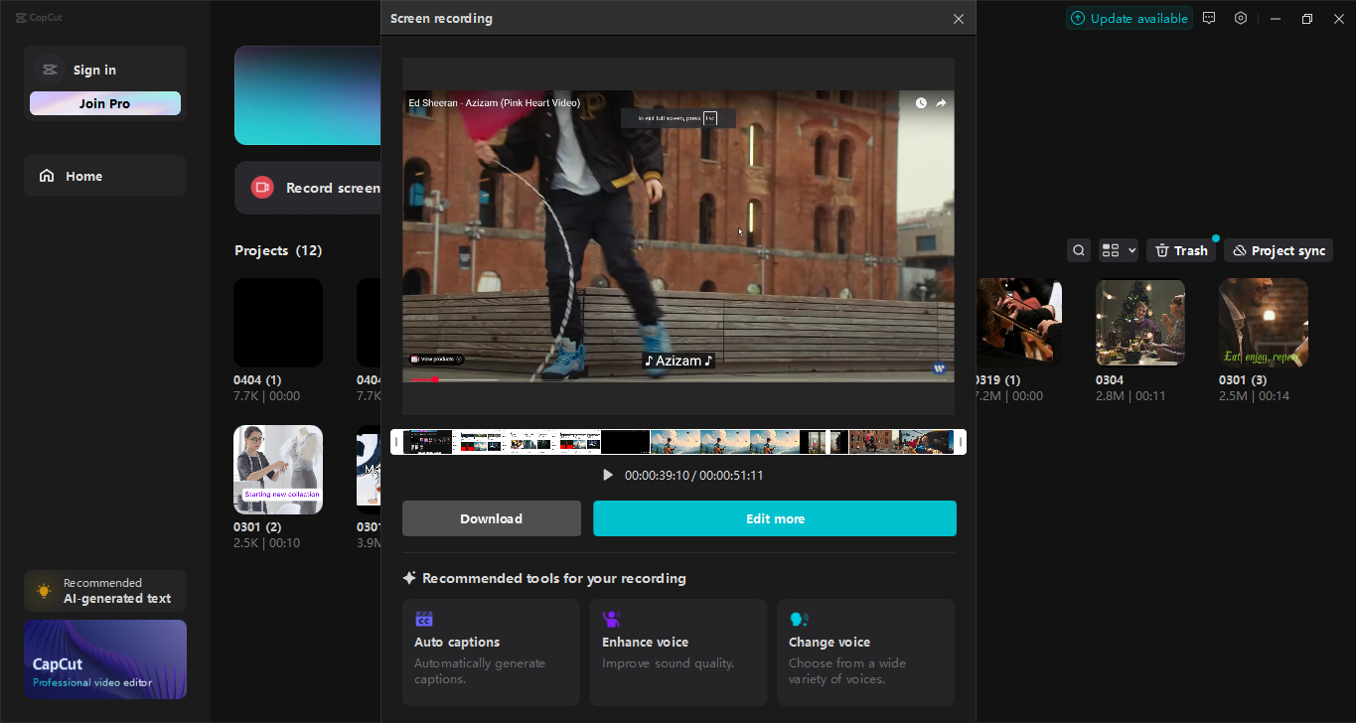This screenshot has height=723, width=1356.
Task: Click the CapCut logo in the top left
Action: coord(39,16)
